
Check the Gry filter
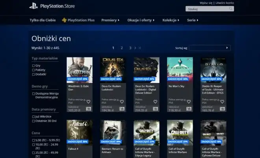(x=33, y=66)
